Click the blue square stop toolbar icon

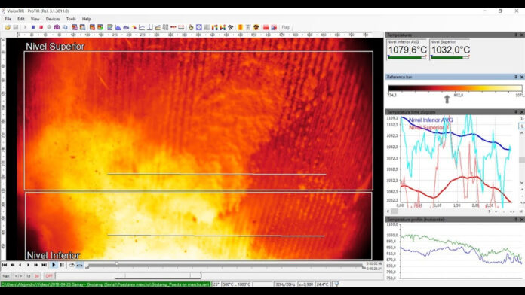click(x=33, y=27)
